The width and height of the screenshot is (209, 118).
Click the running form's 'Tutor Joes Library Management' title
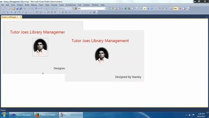(100, 41)
